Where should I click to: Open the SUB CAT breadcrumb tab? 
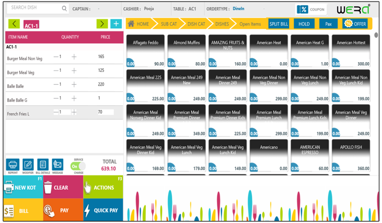pos(169,24)
